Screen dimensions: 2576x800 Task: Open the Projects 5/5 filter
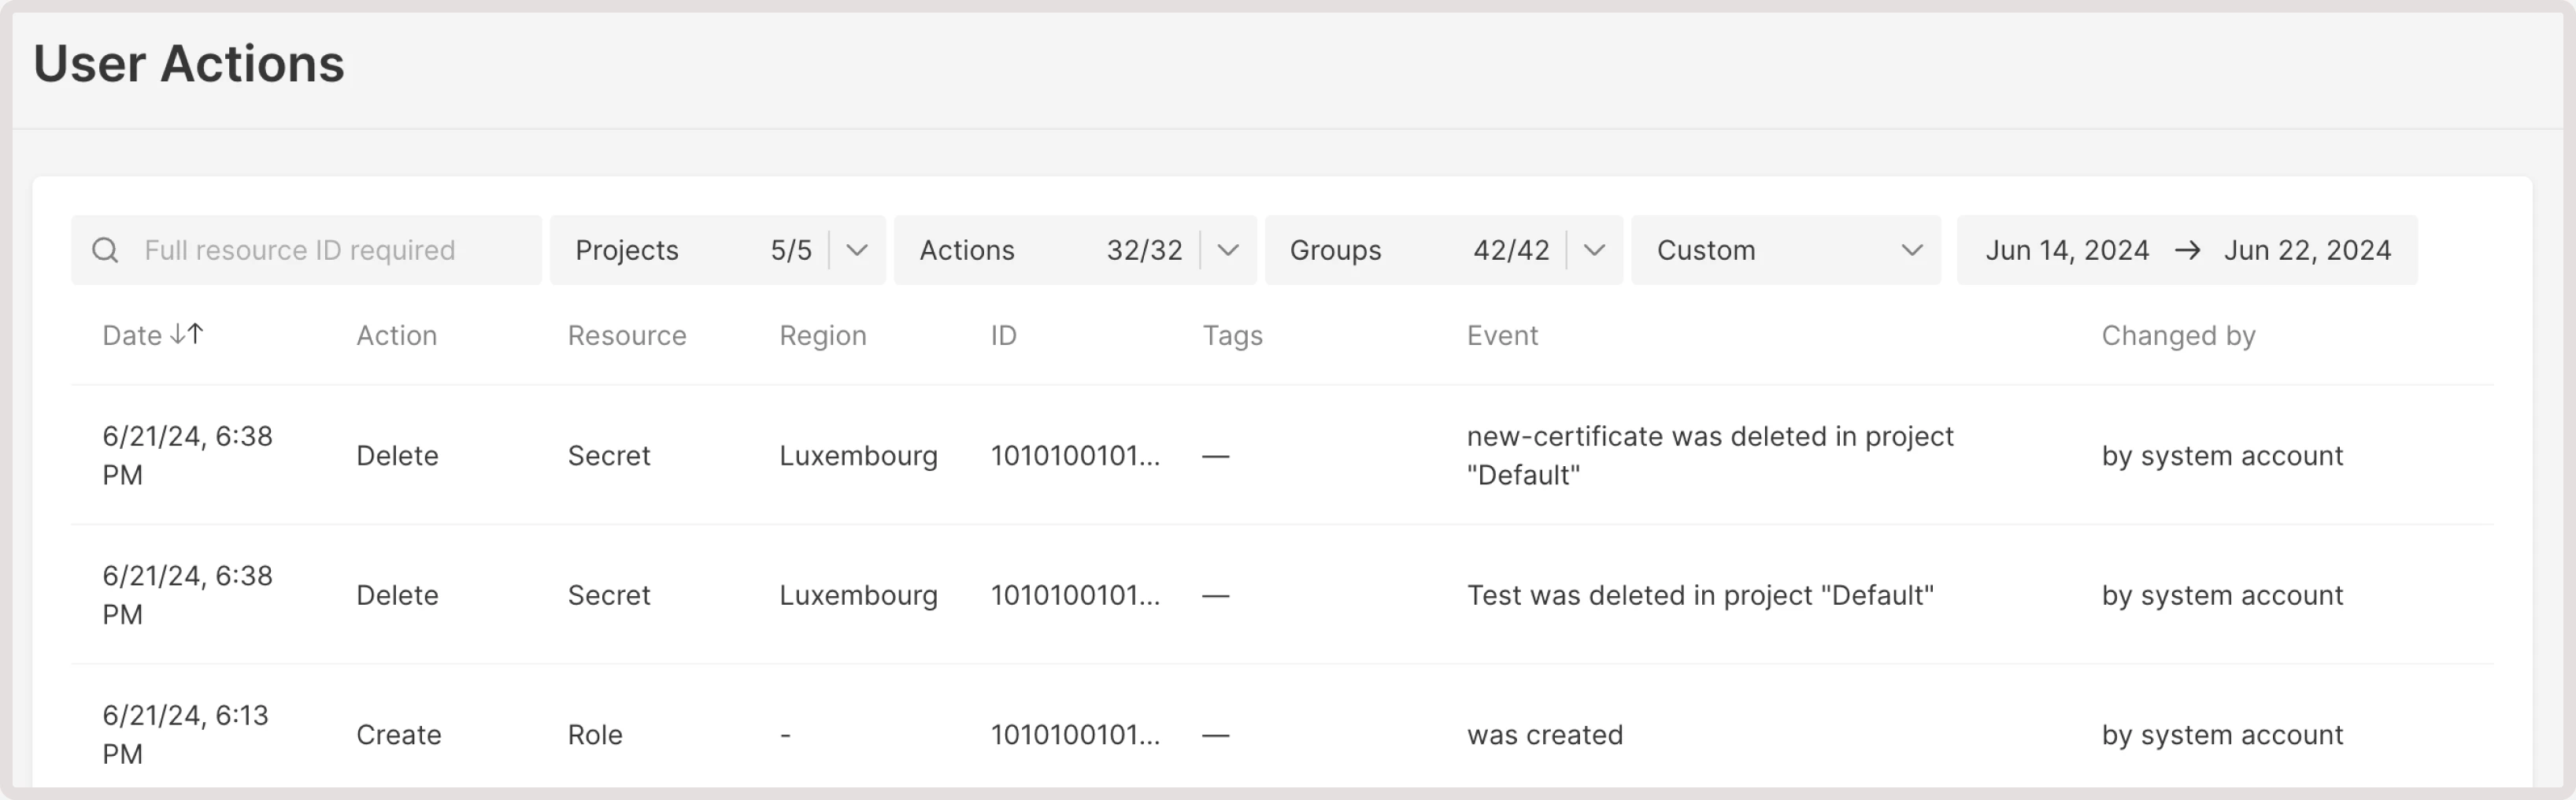[x=717, y=250]
